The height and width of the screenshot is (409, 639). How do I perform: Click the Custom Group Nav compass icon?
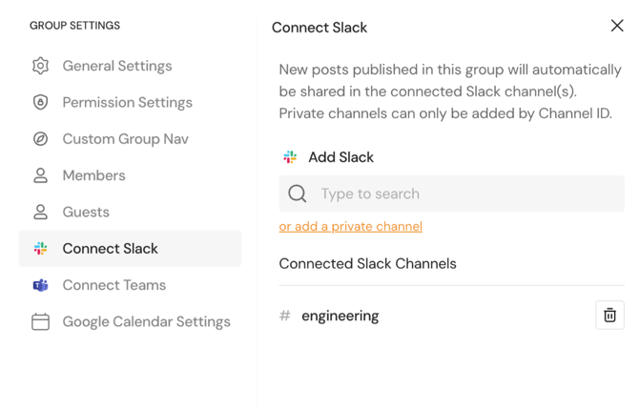(x=40, y=139)
